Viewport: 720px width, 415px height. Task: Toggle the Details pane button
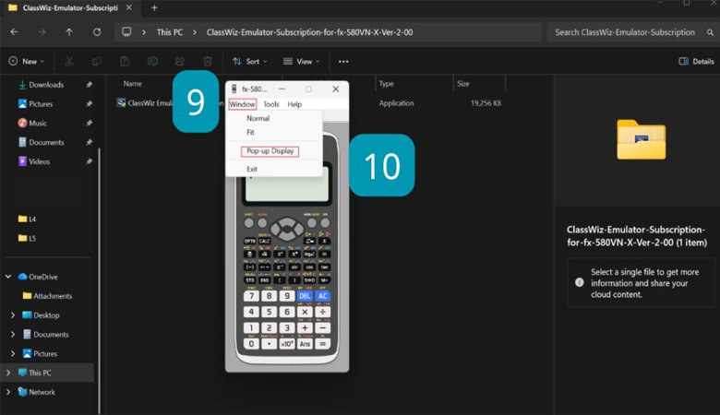pyautogui.click(x=696, y=61)
